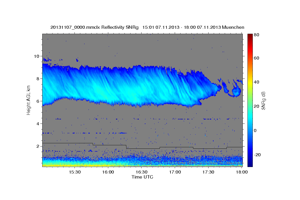Click the isolated round cloud blob near 18:00
Image resolution: width=300 pixels, height=200 pixels.
point(236,91)
